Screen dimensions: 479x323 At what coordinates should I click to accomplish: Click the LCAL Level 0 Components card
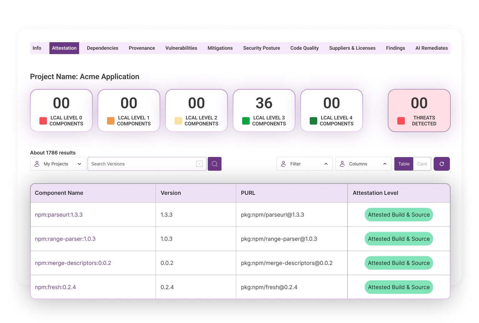61,111
